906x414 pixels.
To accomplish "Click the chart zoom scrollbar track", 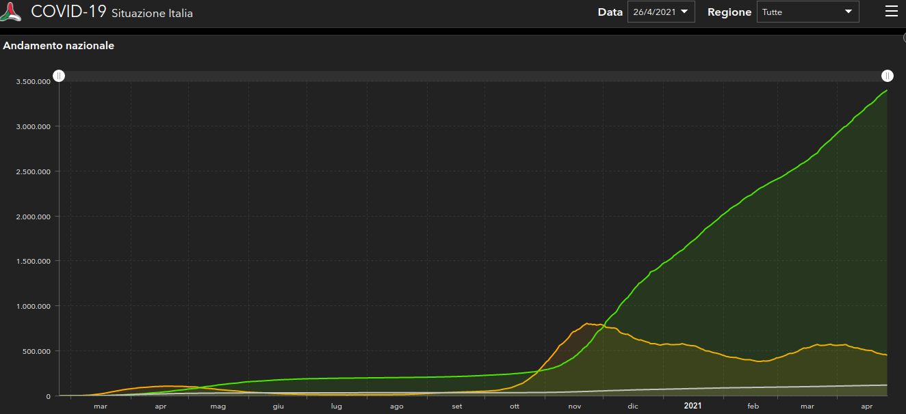I will pyautogui.click(x=472, y=76).
